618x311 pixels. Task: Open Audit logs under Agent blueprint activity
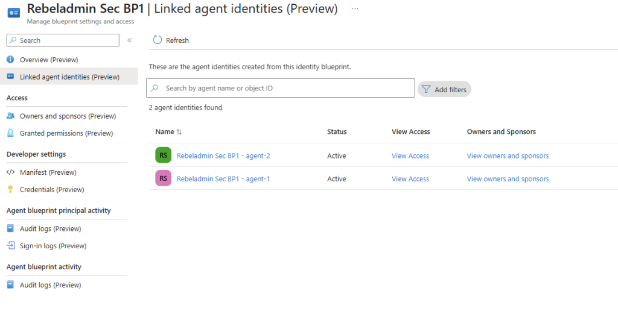51,285
